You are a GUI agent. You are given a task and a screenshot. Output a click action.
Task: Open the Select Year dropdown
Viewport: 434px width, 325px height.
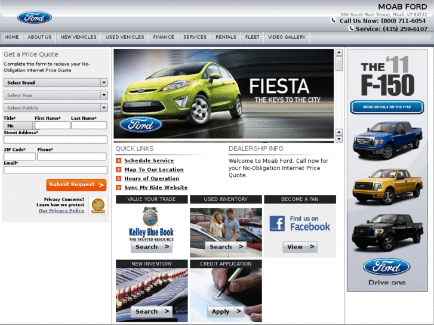click(56, 95)
